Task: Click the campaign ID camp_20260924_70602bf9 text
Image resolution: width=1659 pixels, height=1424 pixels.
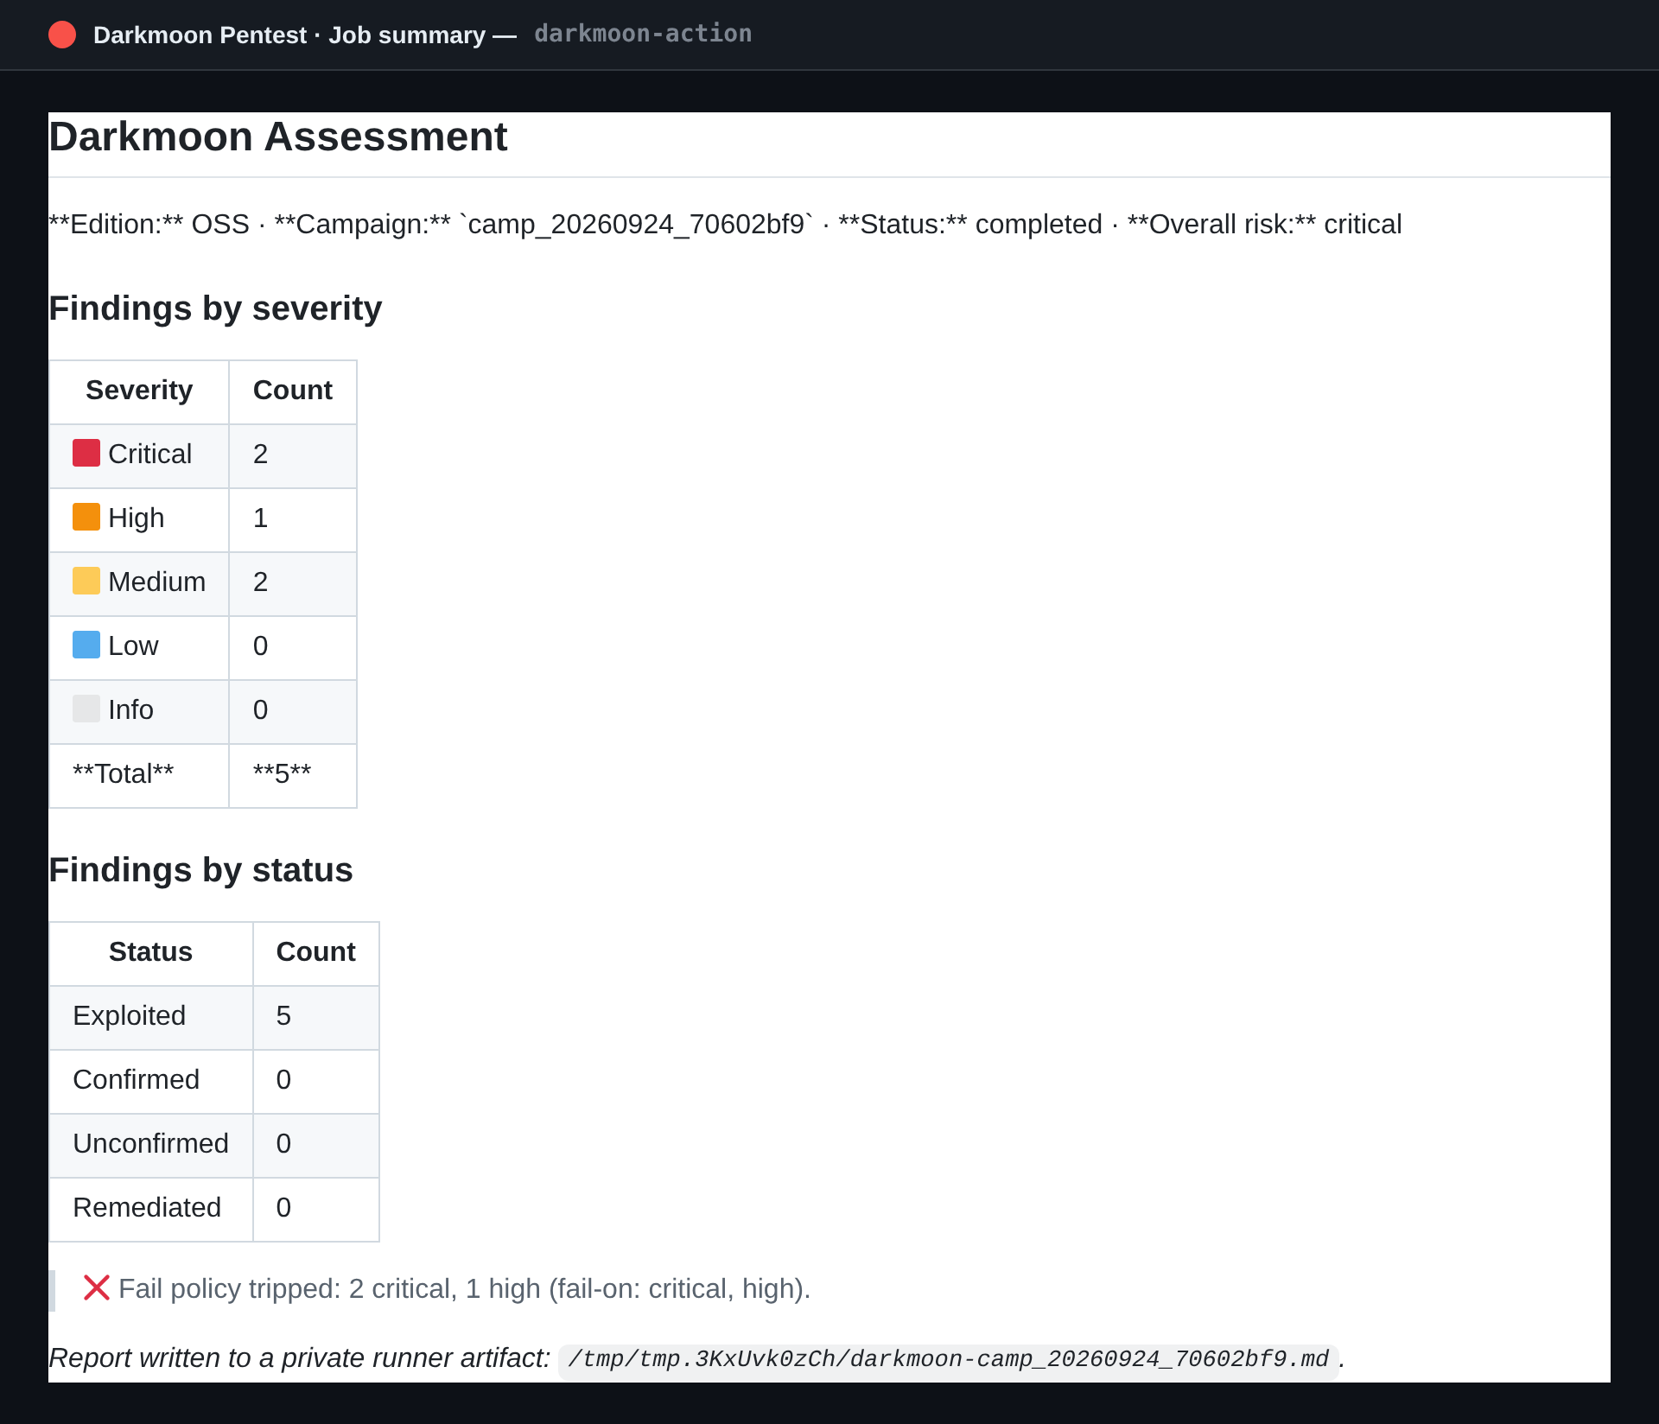Action: coord(637,225)
